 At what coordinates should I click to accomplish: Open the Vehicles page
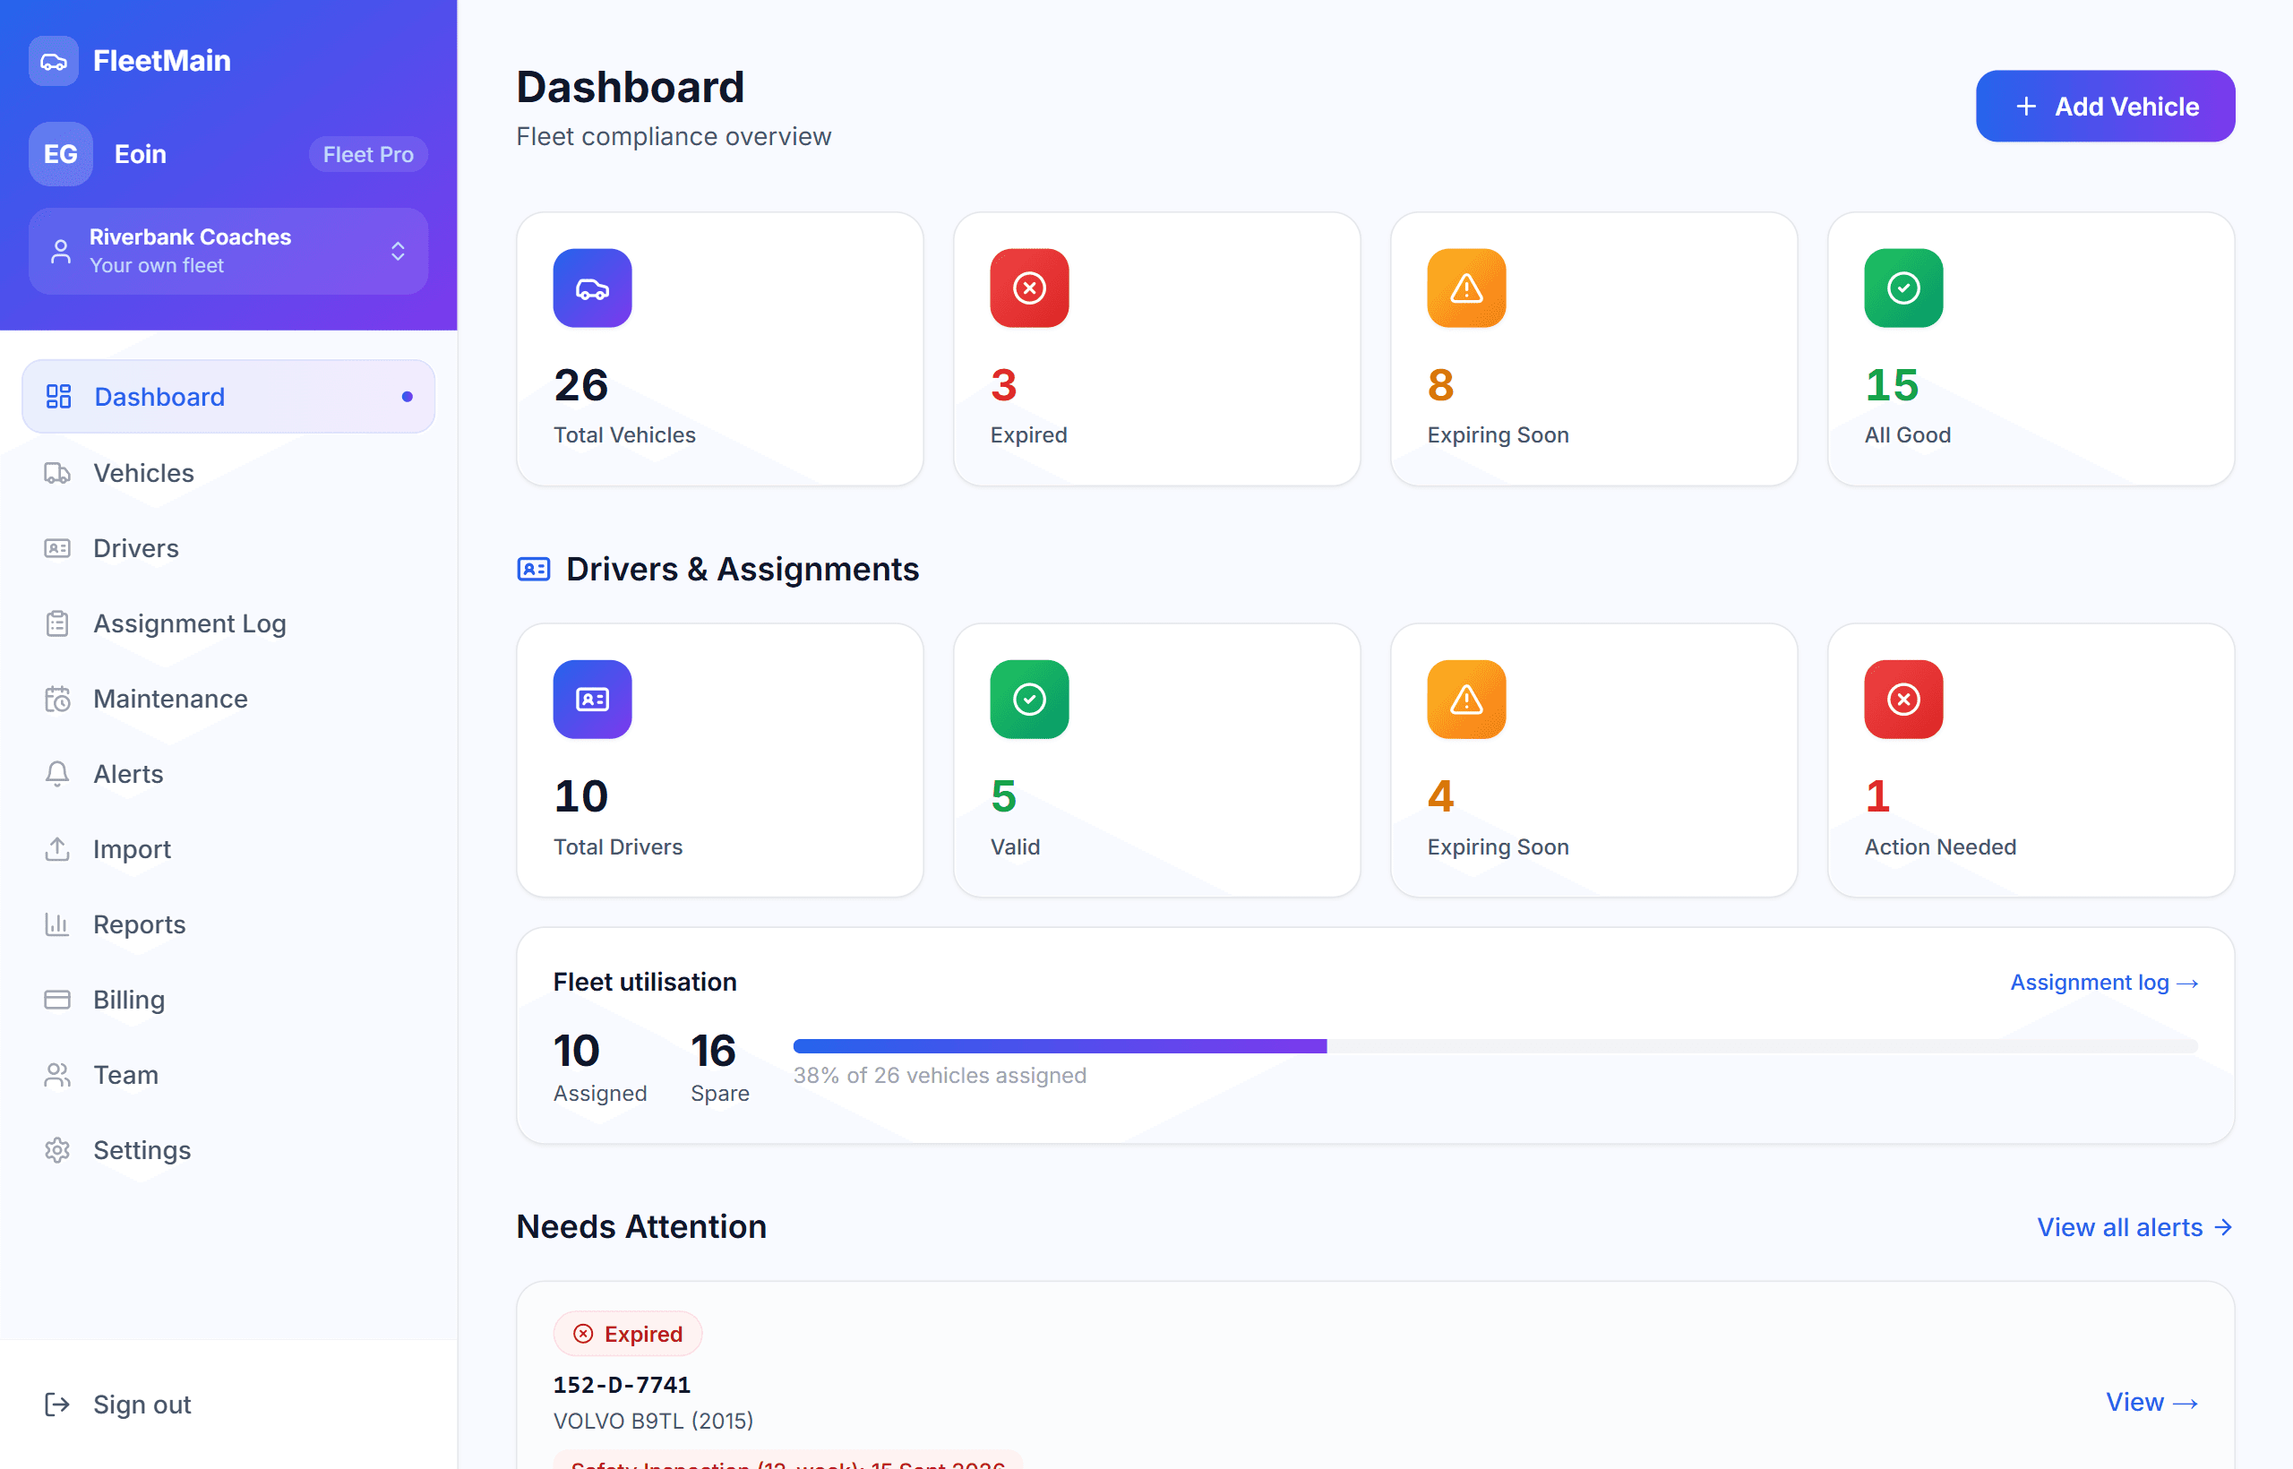(x=228, y=473)
